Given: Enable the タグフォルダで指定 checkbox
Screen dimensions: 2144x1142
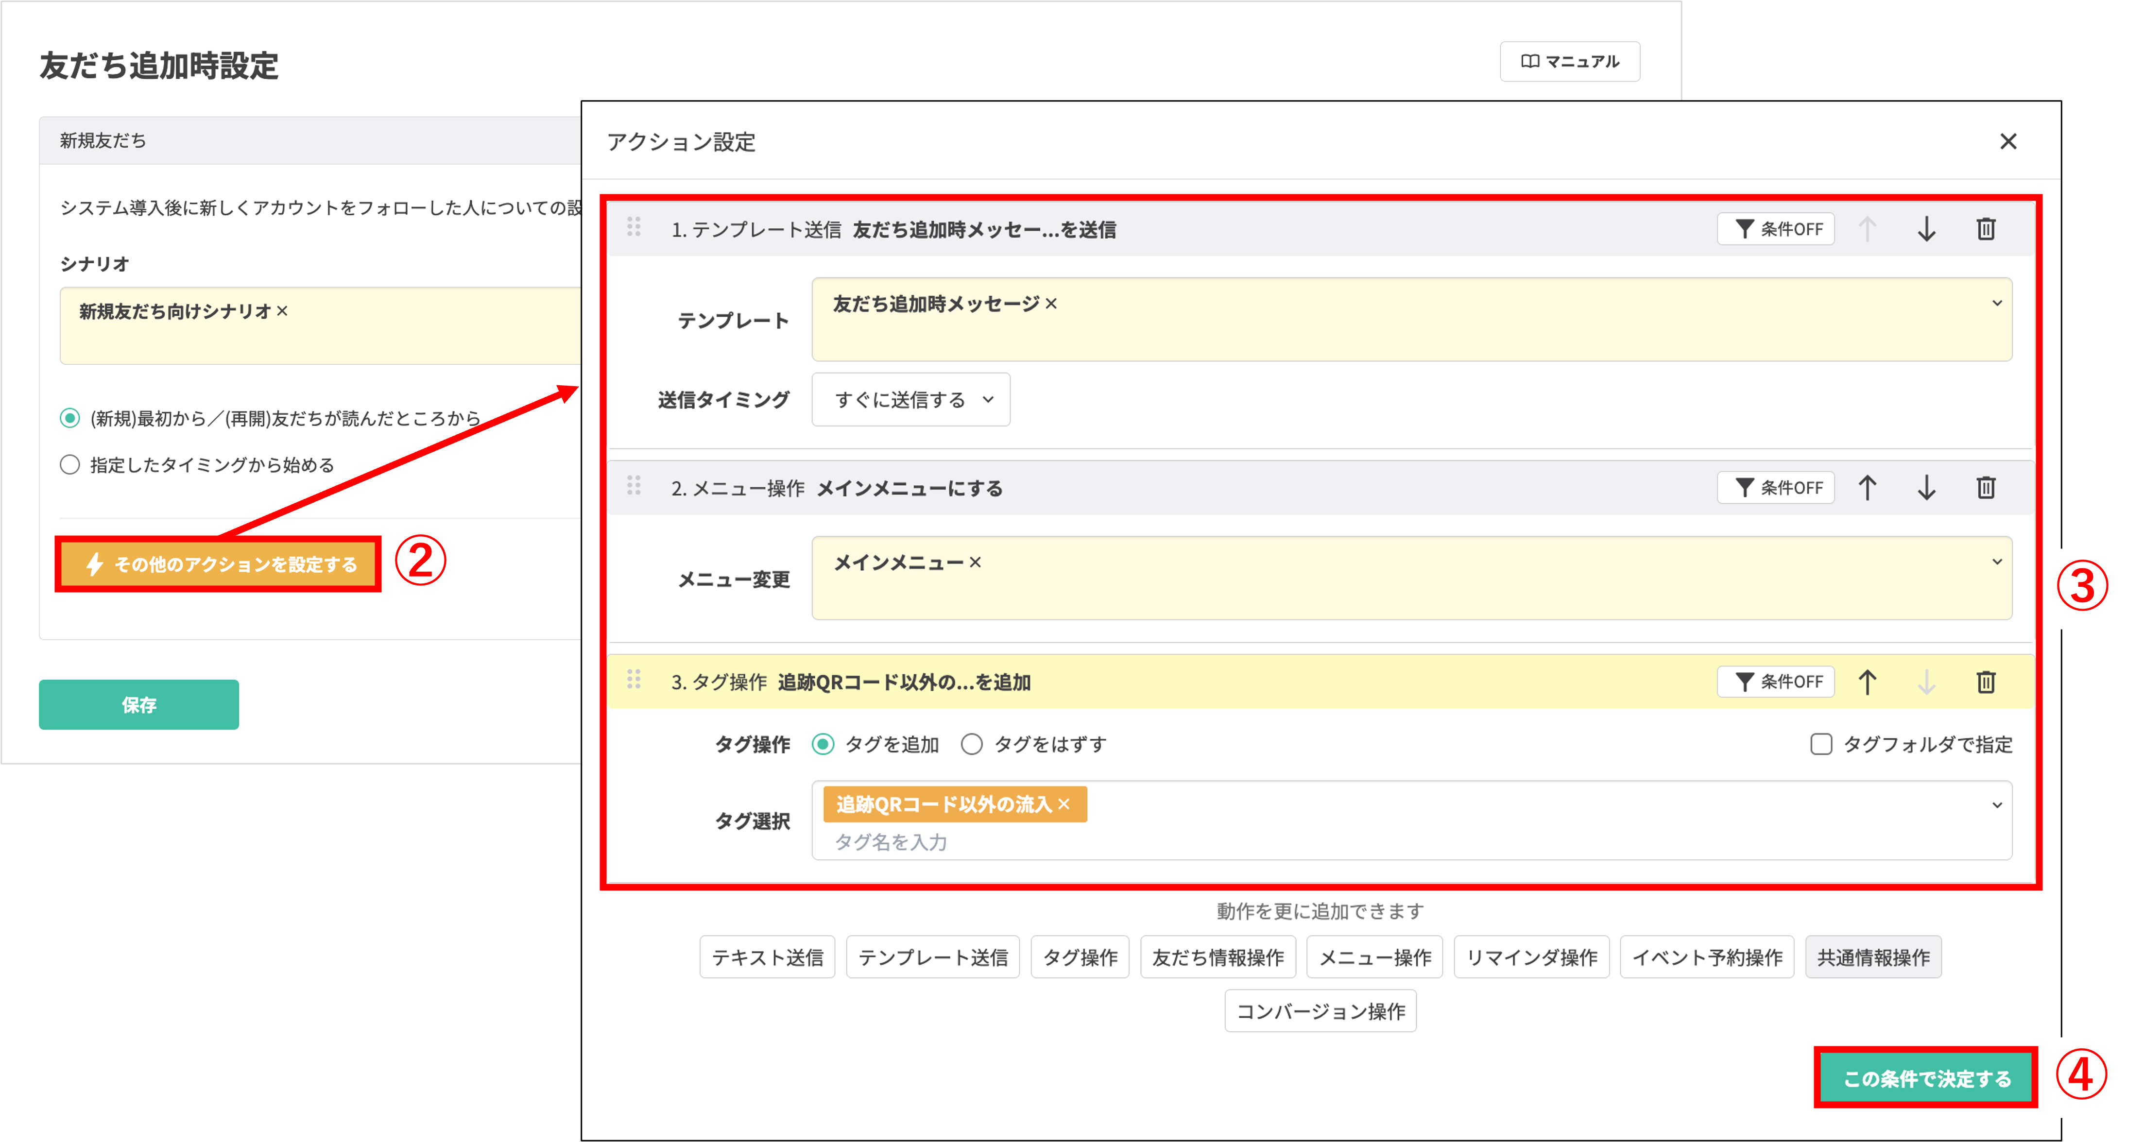Looking at the screenshot, I should click(x=1822, y=744).
